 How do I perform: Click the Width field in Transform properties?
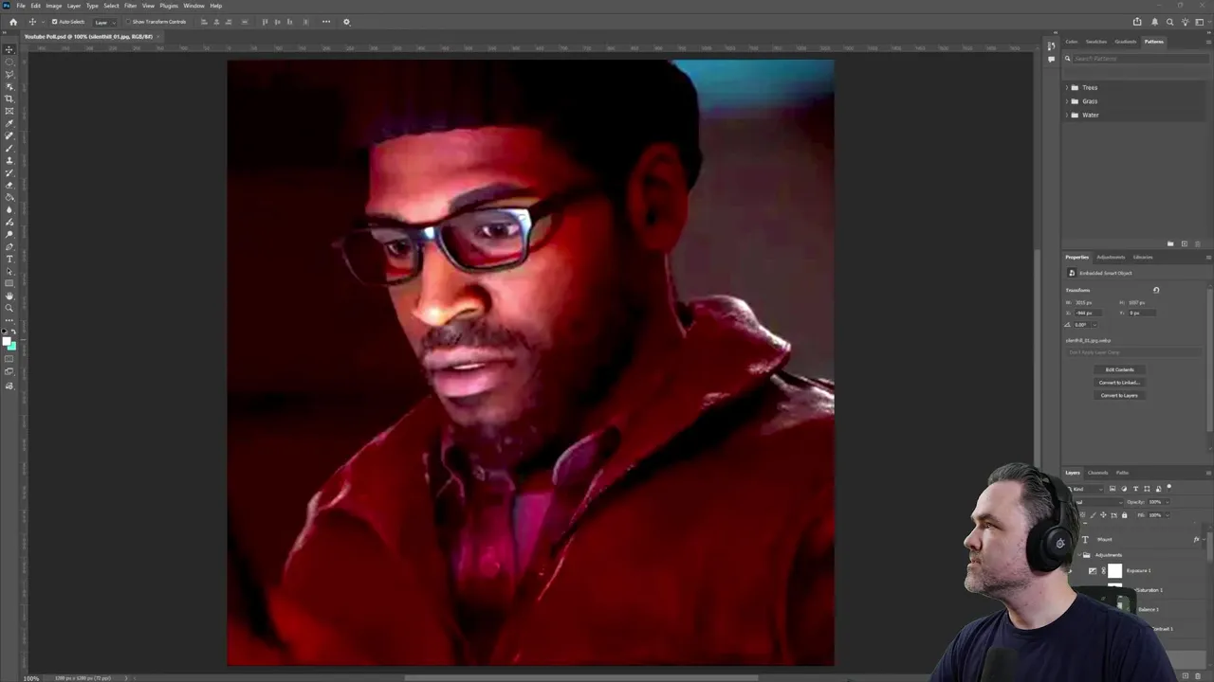pos(1086,302)
